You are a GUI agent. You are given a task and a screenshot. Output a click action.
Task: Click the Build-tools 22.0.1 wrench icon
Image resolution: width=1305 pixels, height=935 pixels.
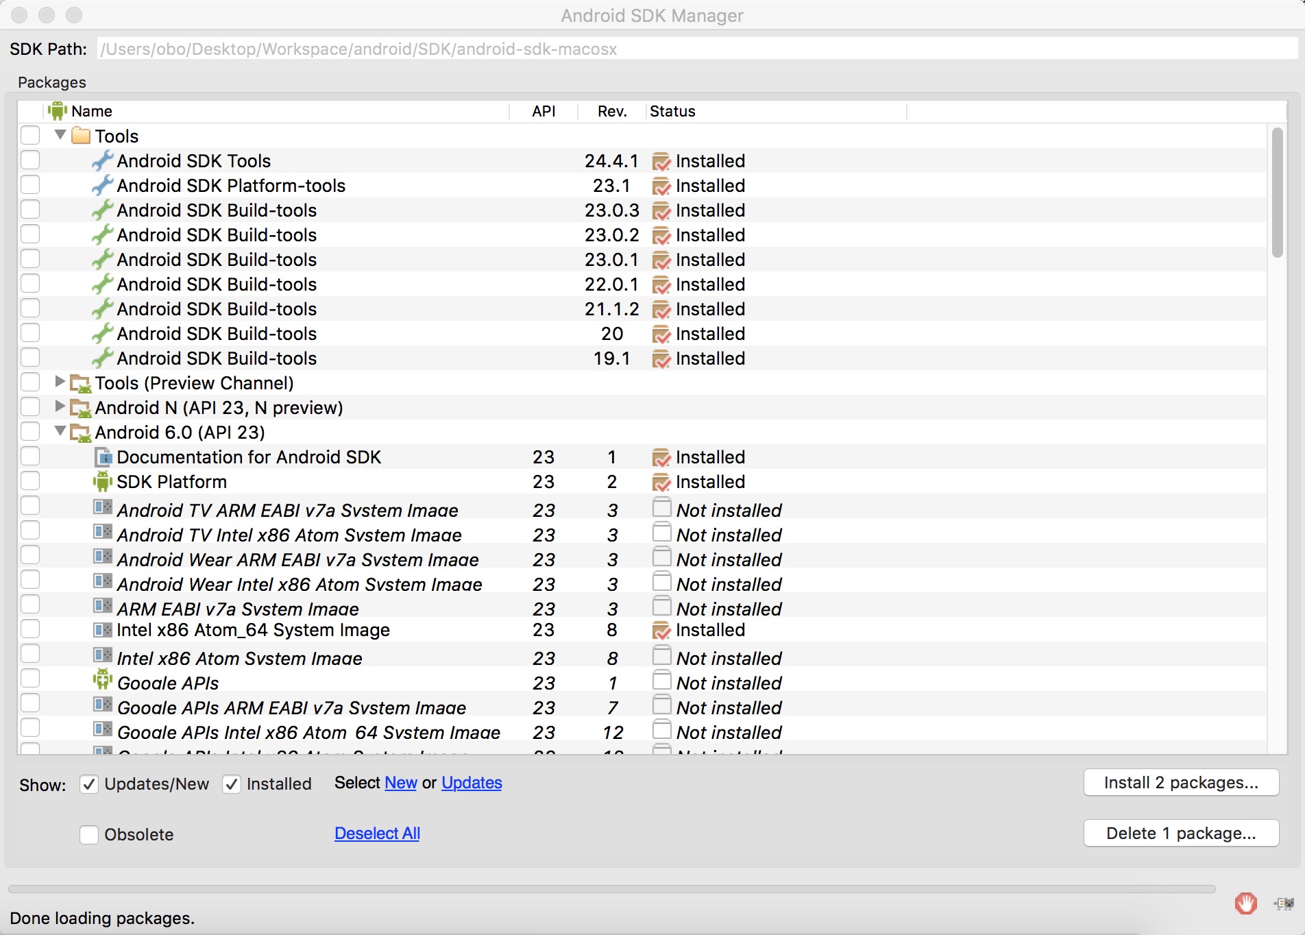[103, 284]
